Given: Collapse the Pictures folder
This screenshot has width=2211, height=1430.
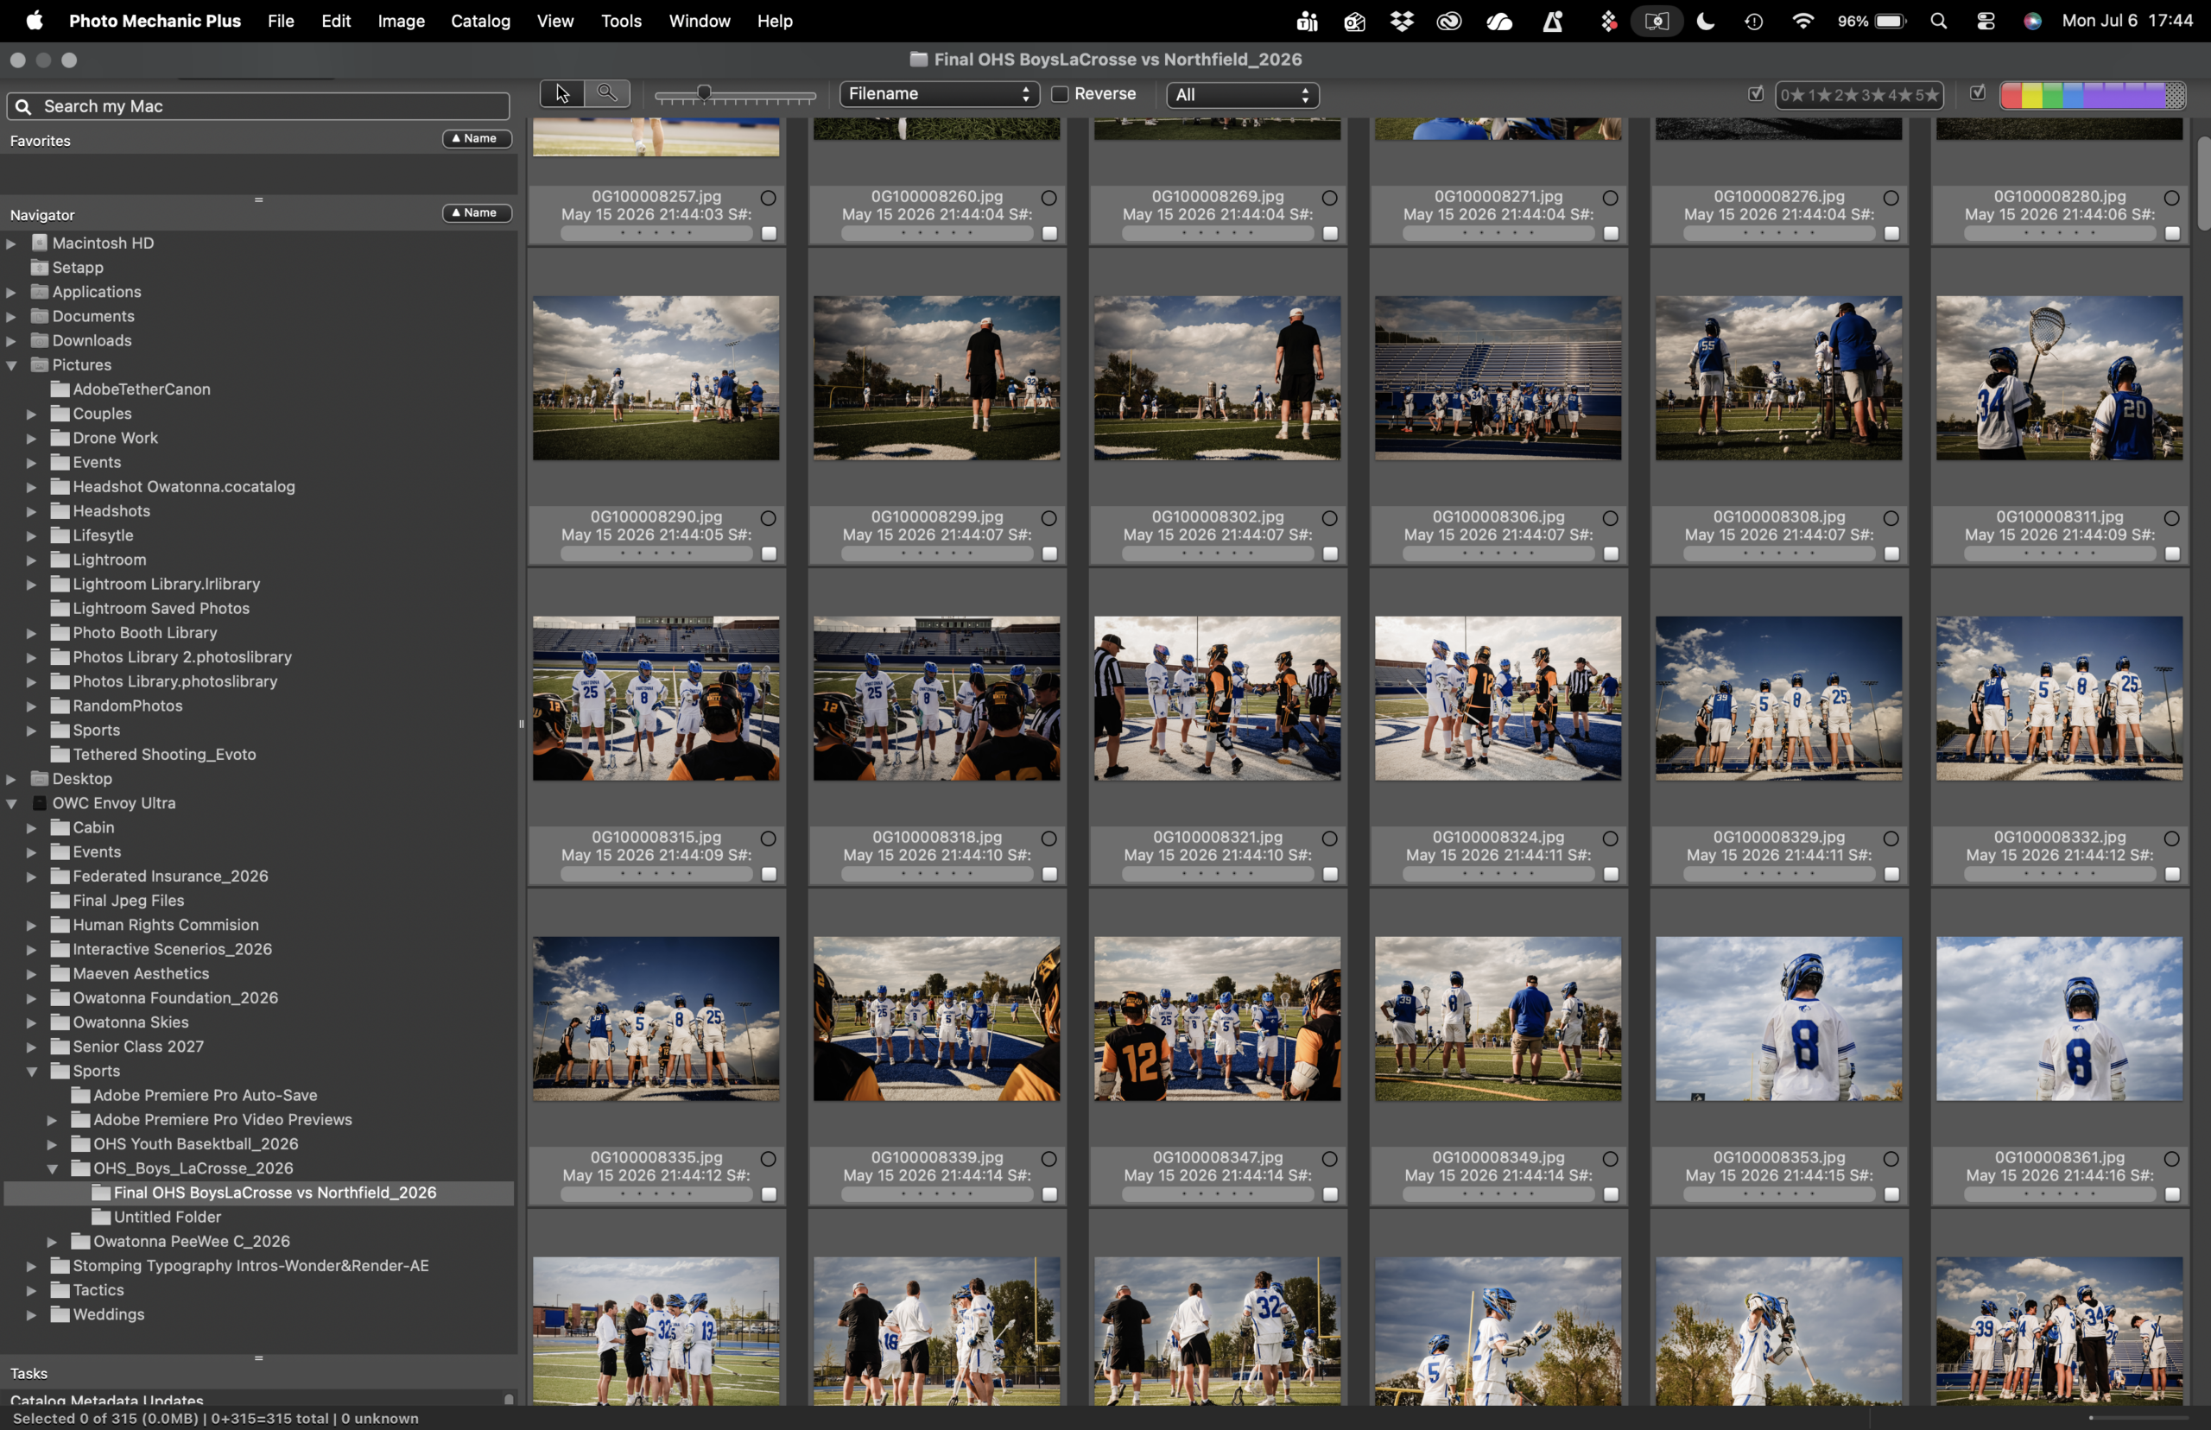Looking at the screenshot, I should [x=12, y=366].
